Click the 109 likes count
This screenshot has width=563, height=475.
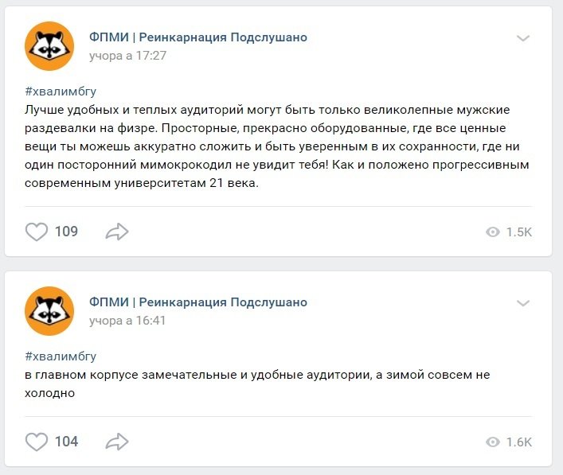coord(66,232)
